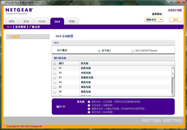This screenshot has width=187, height=130.
Task: Toggle the select-all ports header checkbox
Action: click(x=55, y=63)
